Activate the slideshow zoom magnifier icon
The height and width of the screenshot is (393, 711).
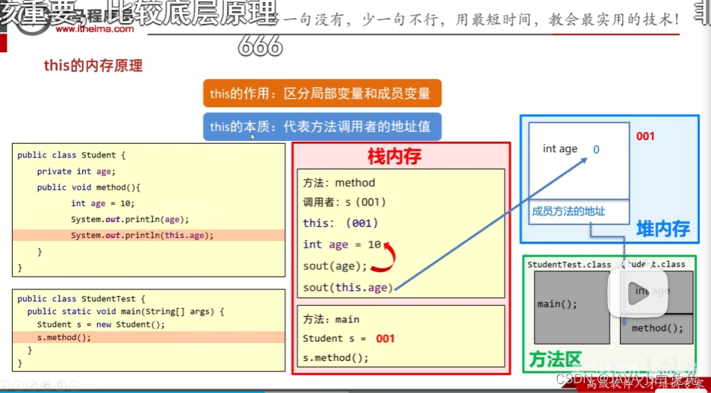click(x=60, y=386)
